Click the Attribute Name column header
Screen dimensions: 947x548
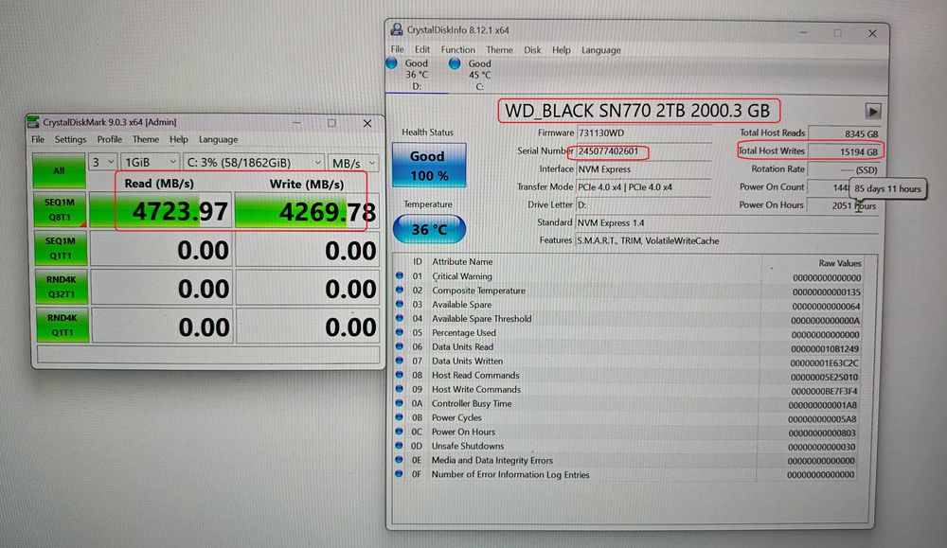462,261
